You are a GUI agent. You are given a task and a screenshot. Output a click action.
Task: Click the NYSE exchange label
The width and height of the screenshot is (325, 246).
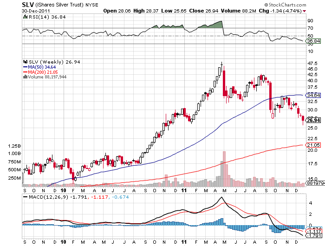coord(92,5)
